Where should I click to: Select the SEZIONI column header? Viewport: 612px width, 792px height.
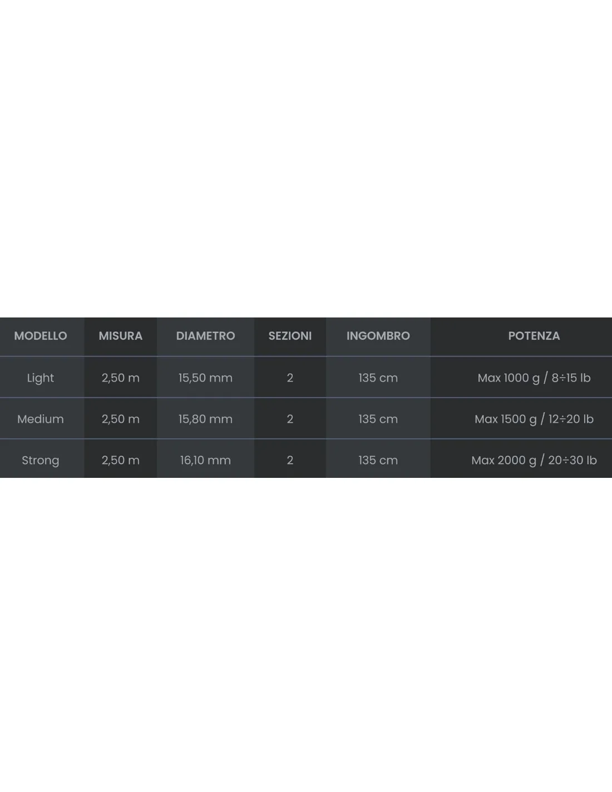coord(290,336)
